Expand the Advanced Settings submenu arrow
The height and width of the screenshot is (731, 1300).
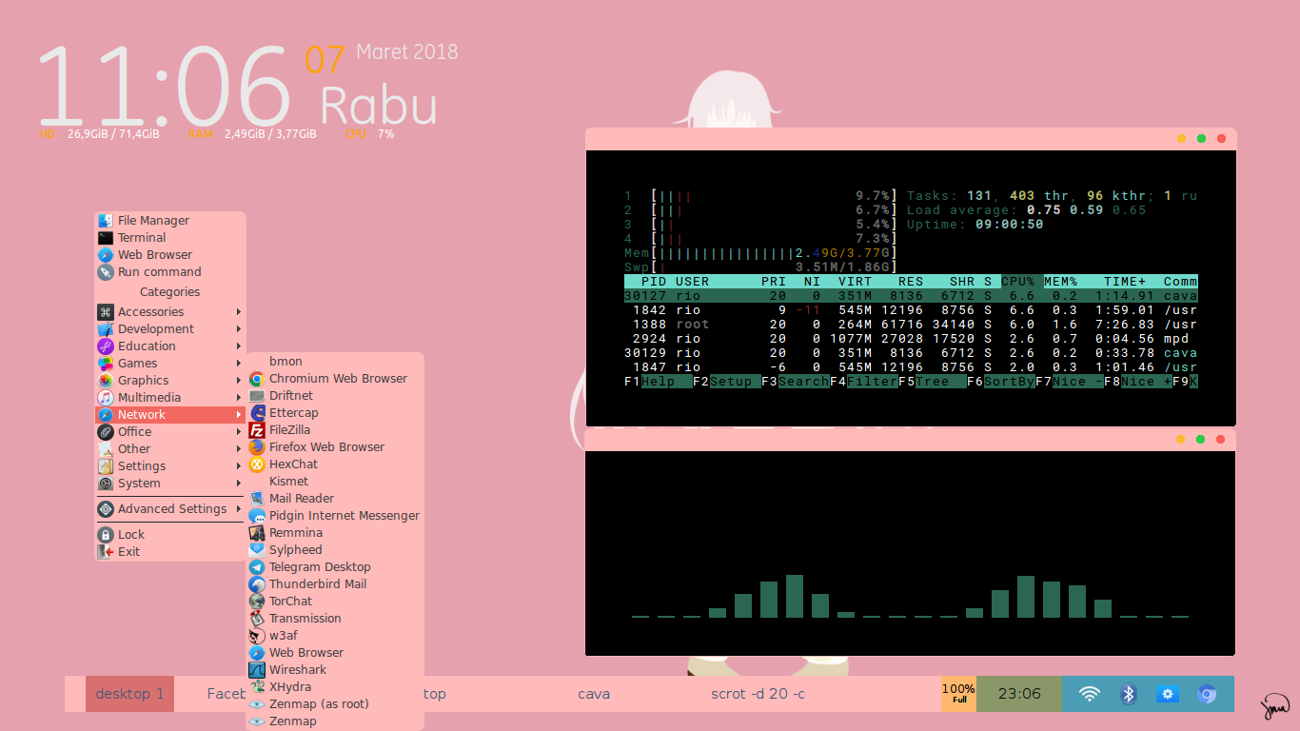[x=239, y=509]
